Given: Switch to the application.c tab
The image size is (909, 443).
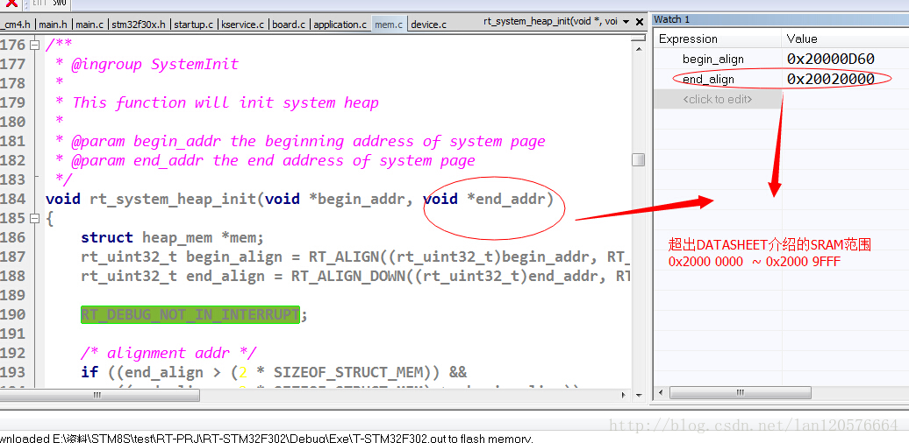Looking at the screenshot, I should pos(340,25).
